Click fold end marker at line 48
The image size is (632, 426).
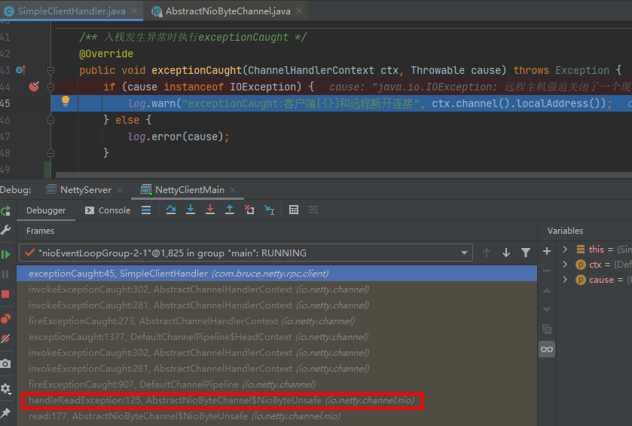pyautogui.click(x=50, y=153)
